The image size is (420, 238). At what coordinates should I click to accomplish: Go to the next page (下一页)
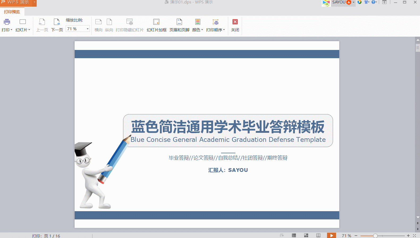click(57, 25)
